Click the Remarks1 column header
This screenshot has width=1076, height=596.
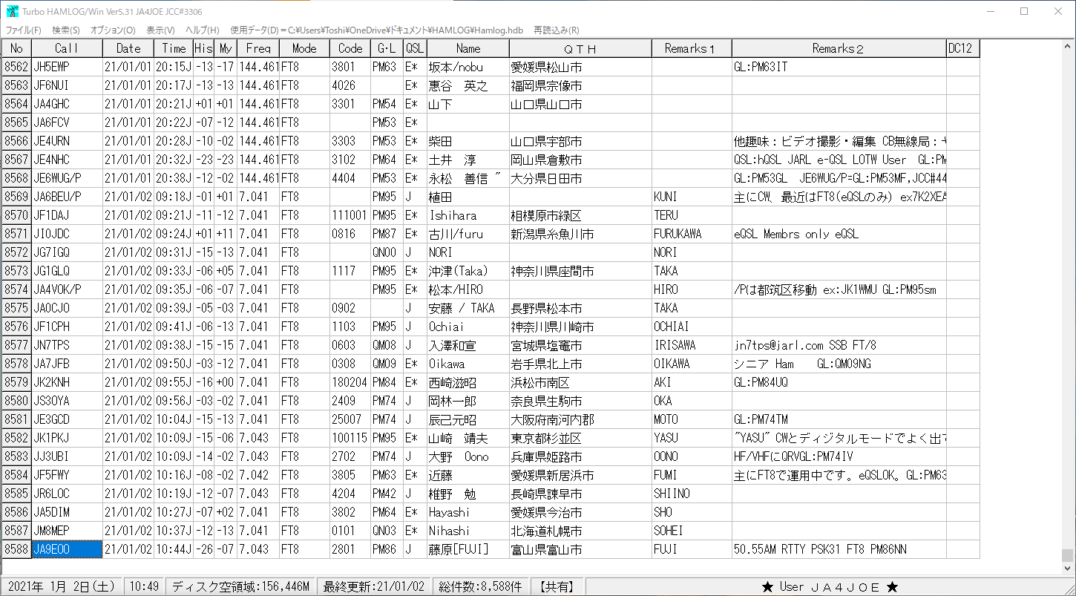point(692,48)
